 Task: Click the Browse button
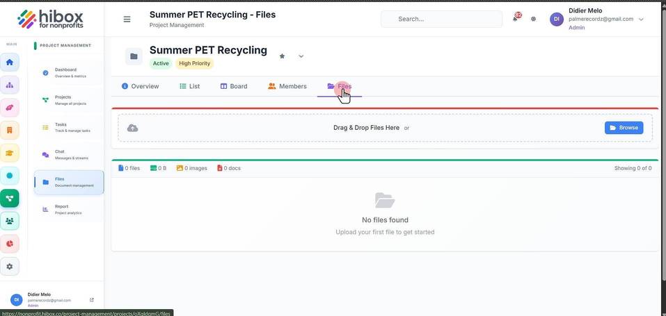pos(624,128)
